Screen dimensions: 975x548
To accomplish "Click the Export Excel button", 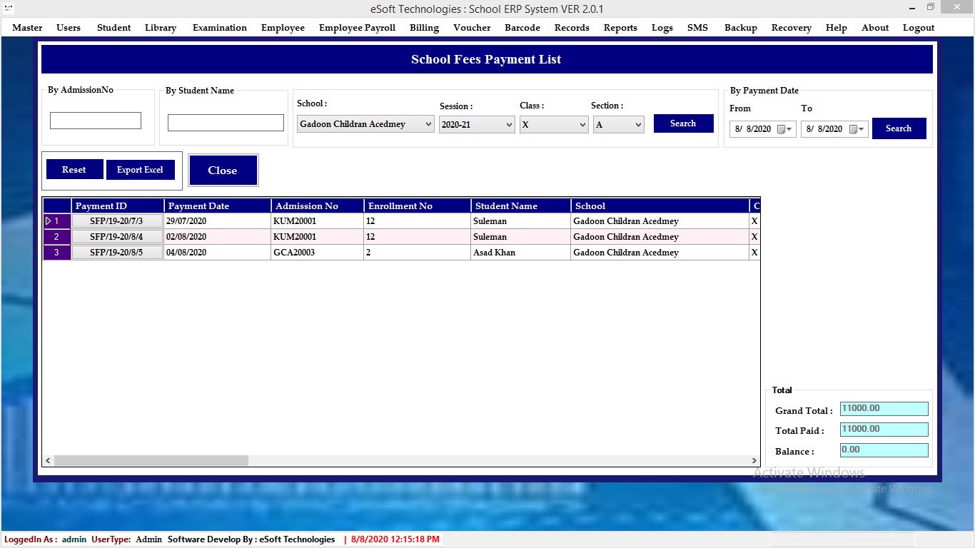I will pos(140,170).
